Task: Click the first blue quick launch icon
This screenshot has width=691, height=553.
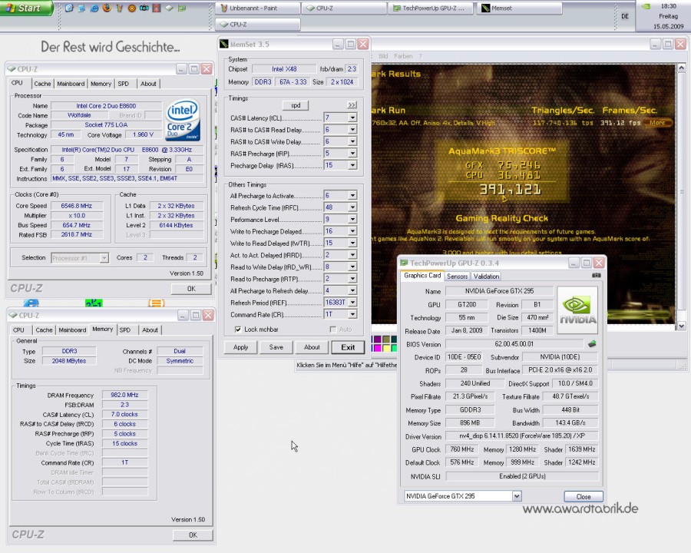Action: [x=69, y=8]
